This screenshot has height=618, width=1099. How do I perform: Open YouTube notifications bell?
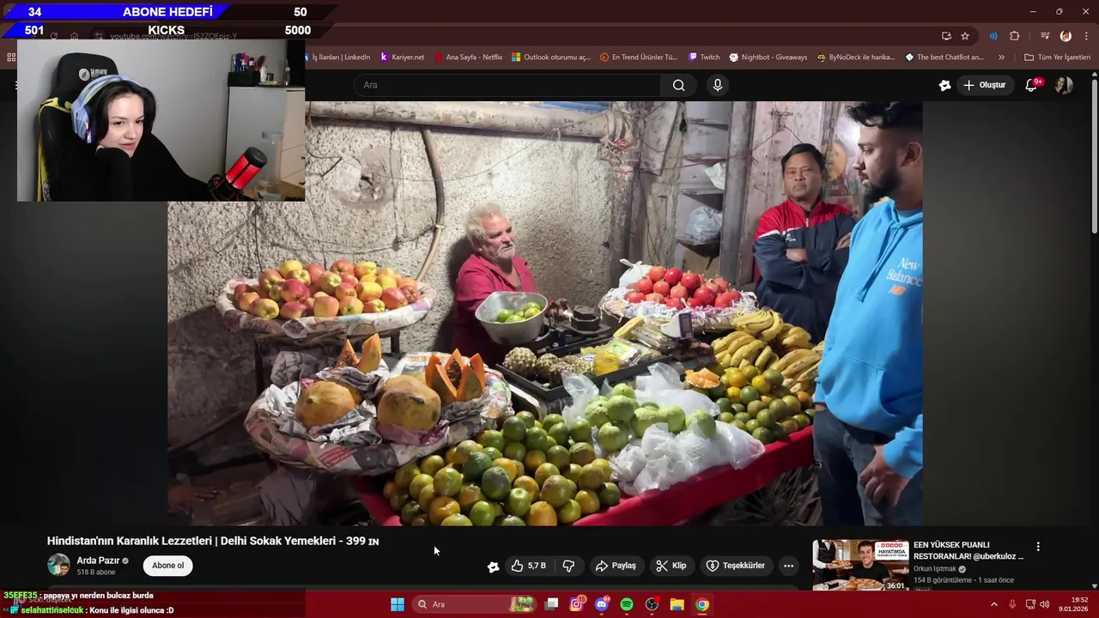click(1032, 85)
